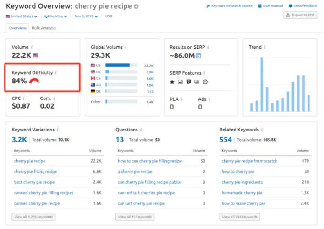Open question how to can cherry pie filling recipe
This screenshot has width=324, height=229.
coord(150,161)
